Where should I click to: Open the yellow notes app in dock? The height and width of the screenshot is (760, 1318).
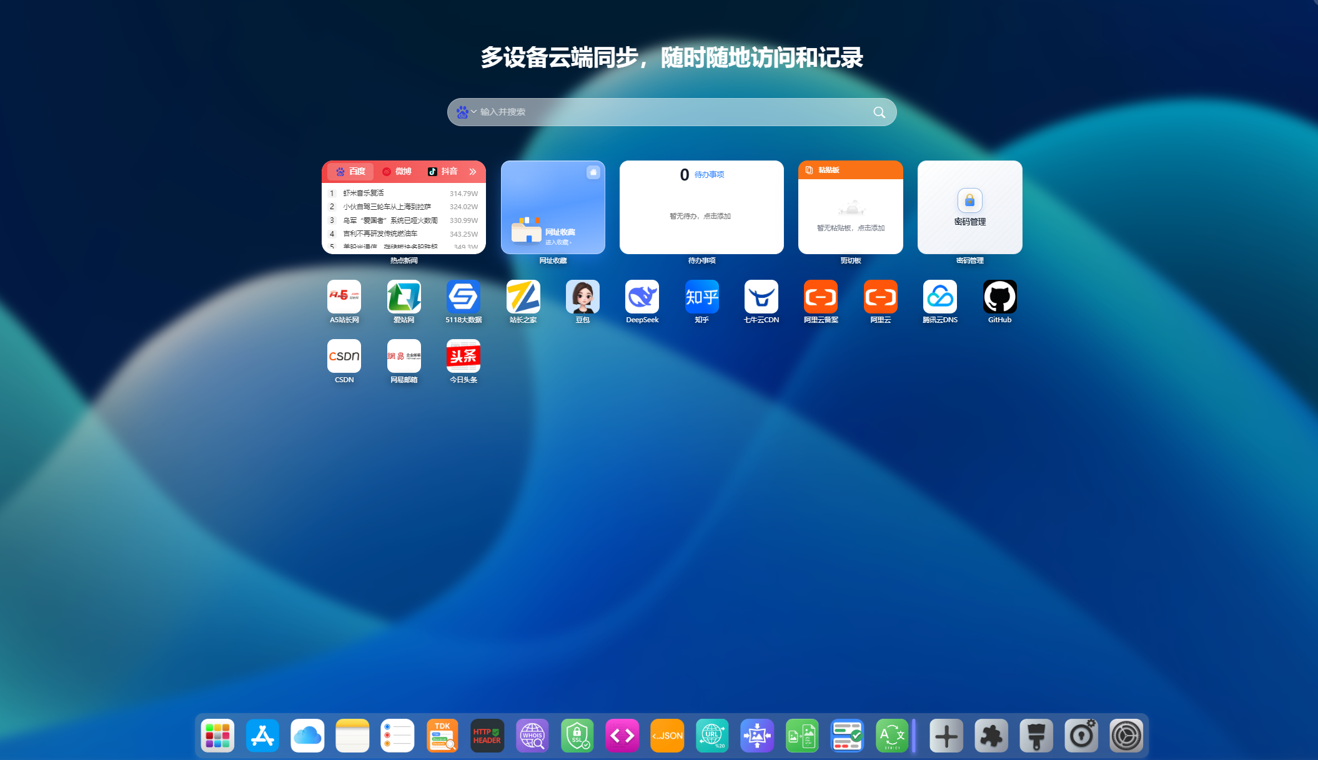pyautogui.click(x=353, y=736)
